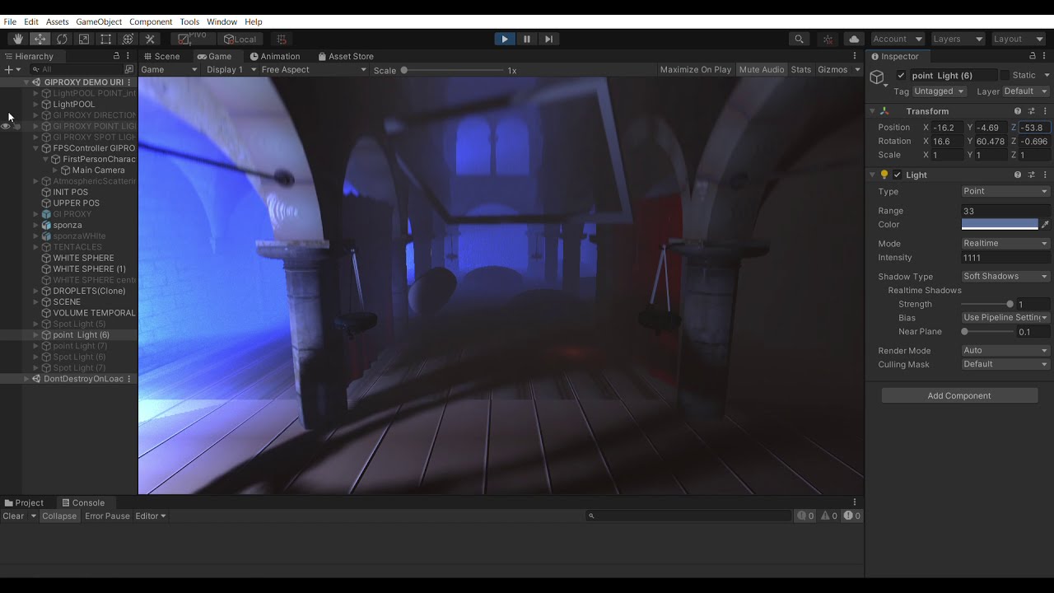Open the Layer Default dropdown
Viewport: 1054px width, 593px height.
[1026, 91]
